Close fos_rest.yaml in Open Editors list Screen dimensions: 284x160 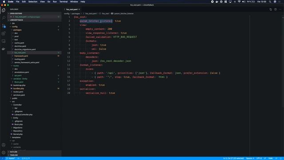click(11, 17)
